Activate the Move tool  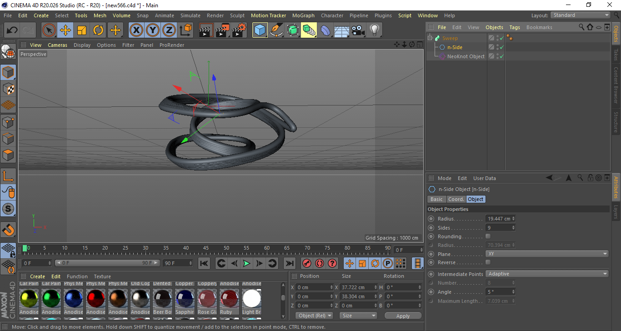(x=65, y=30)
